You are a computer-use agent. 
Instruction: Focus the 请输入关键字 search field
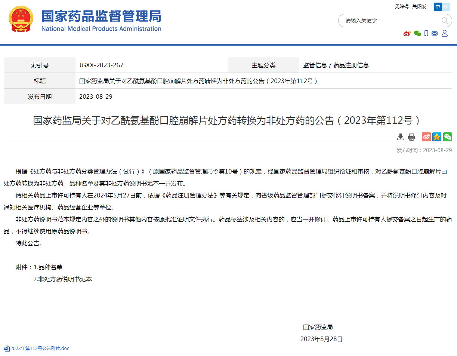389,21
